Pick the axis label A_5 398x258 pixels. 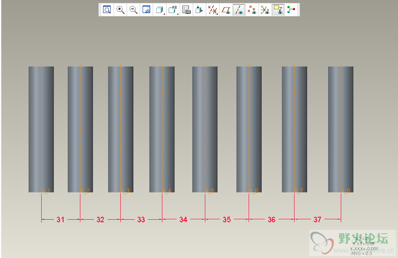click(210, 191)
